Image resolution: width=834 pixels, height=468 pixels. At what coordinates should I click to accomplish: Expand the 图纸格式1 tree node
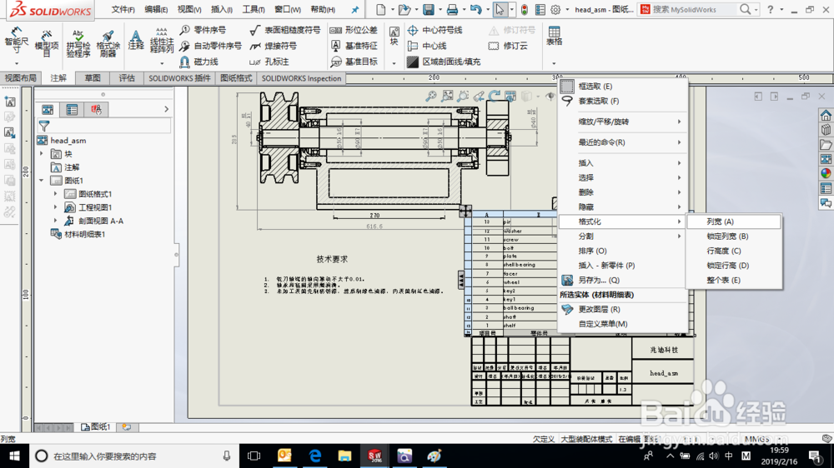55,193
